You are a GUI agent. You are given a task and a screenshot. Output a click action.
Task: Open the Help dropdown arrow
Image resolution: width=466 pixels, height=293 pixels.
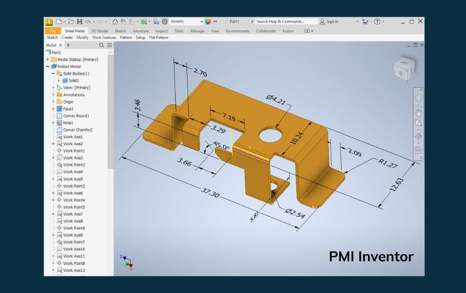(383, 22)
